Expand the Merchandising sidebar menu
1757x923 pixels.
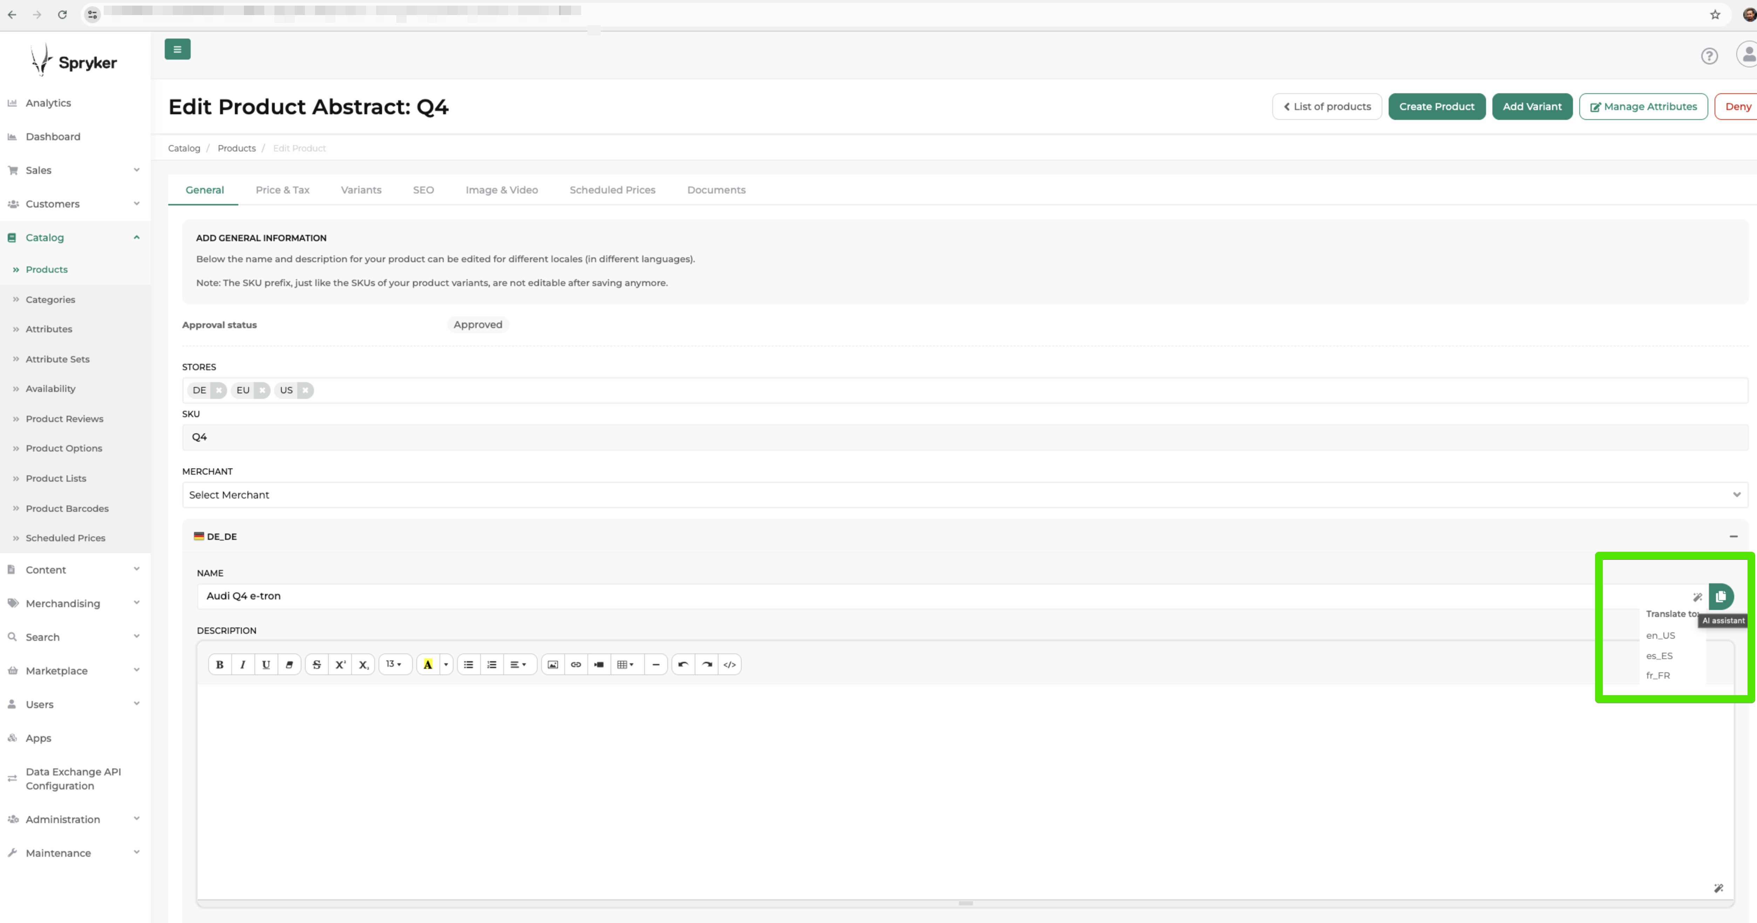[75, 603]
